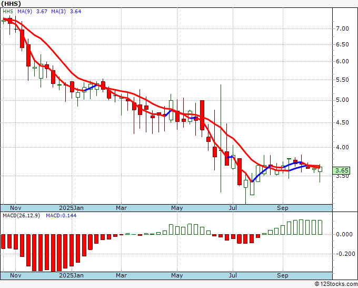Click the MA(9) value 3.67
Image resolution: width=358 pixels, height=288 pixels.
42,12
